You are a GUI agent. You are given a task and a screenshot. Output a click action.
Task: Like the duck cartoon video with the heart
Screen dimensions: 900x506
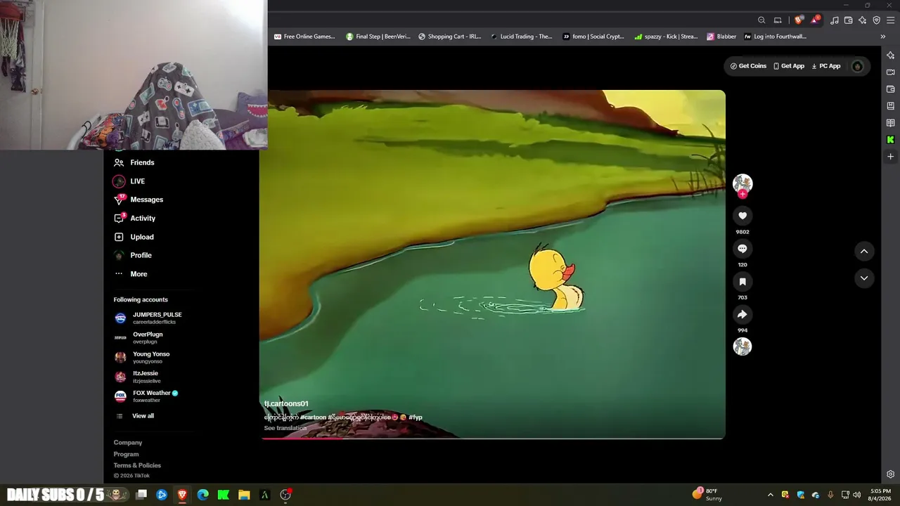[x=742, y=216]
